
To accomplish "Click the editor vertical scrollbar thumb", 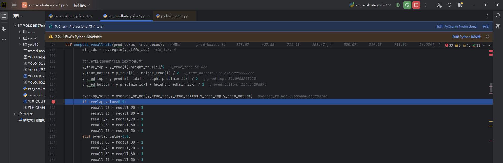I will coord(491,88).
